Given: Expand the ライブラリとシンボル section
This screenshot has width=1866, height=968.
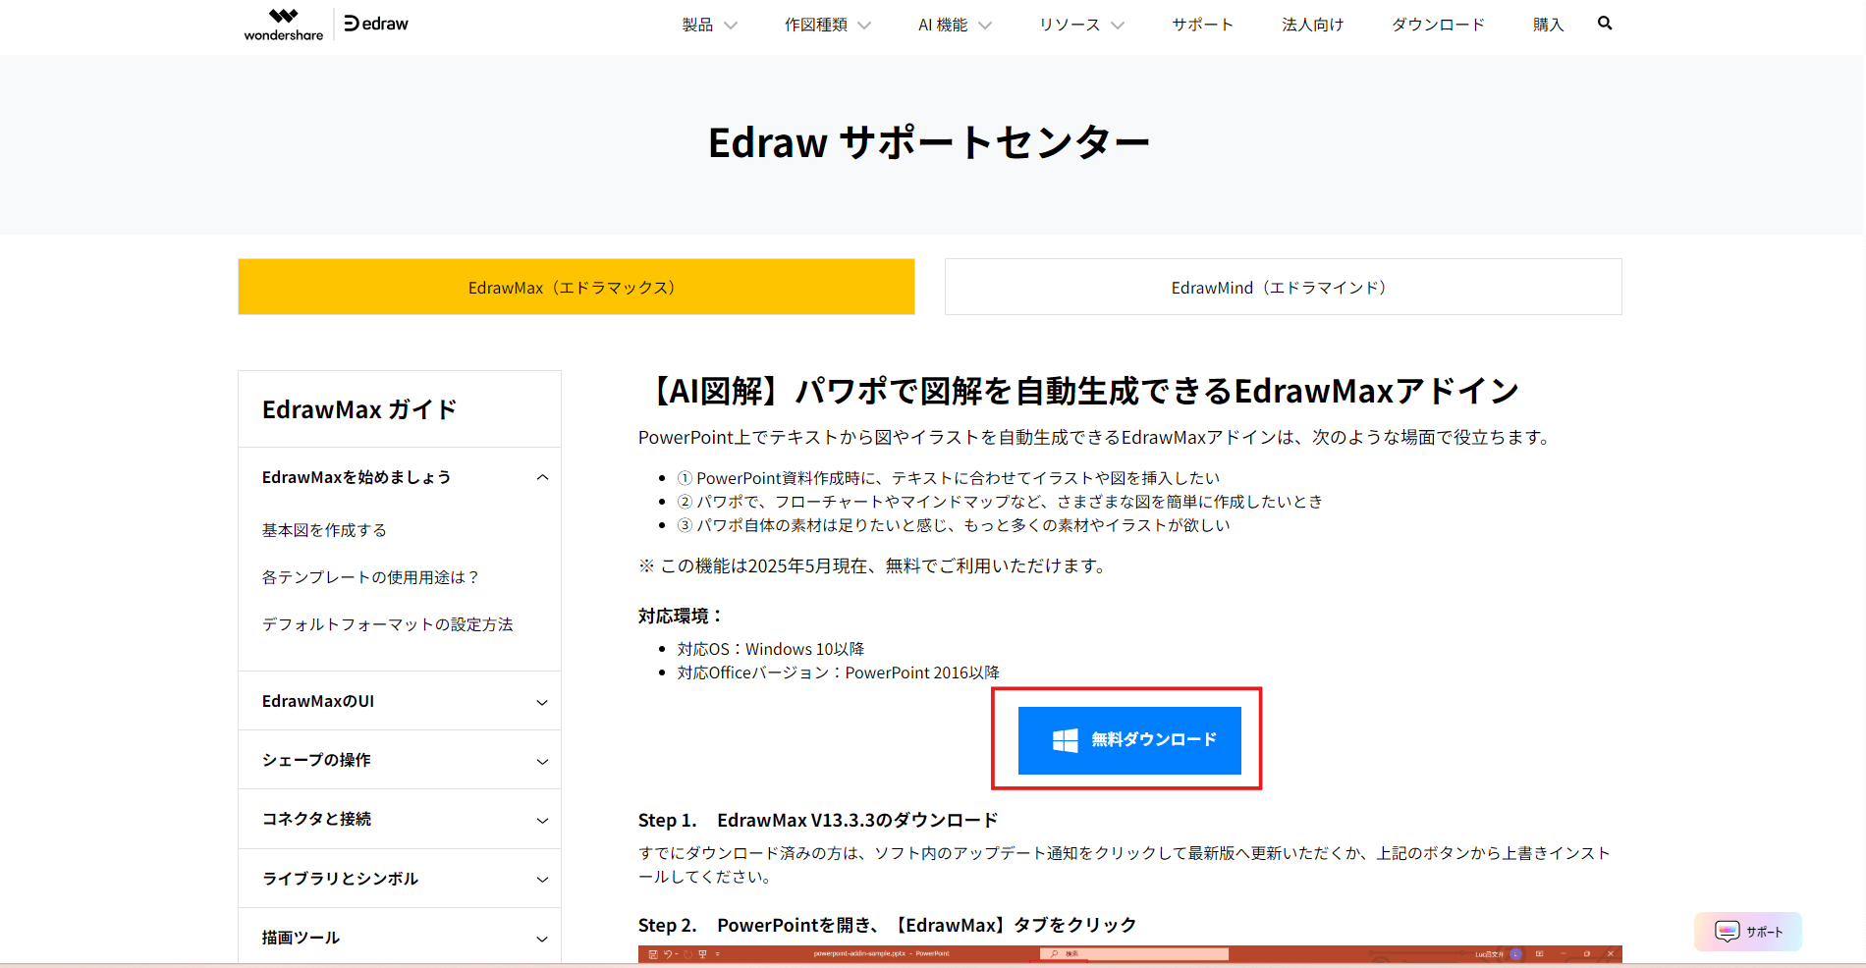Looking at the screenshot, I should click(x=400, y=879).
